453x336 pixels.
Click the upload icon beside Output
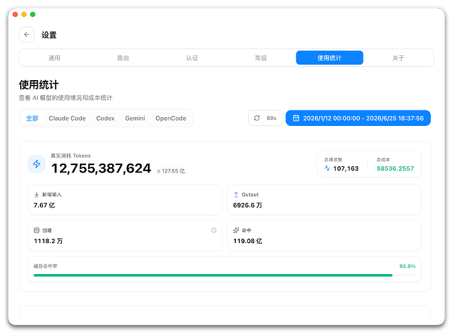pyautogui.click(x=236, y=195)
